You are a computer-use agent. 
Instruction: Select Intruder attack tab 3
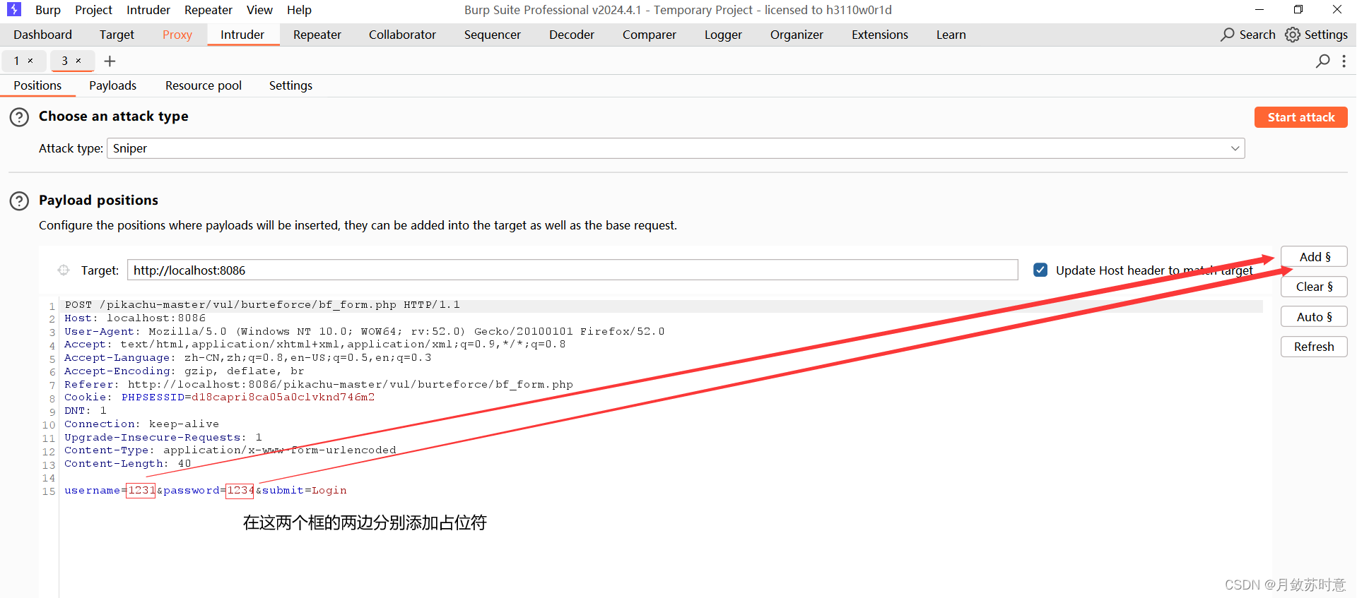tap(64, 61)
